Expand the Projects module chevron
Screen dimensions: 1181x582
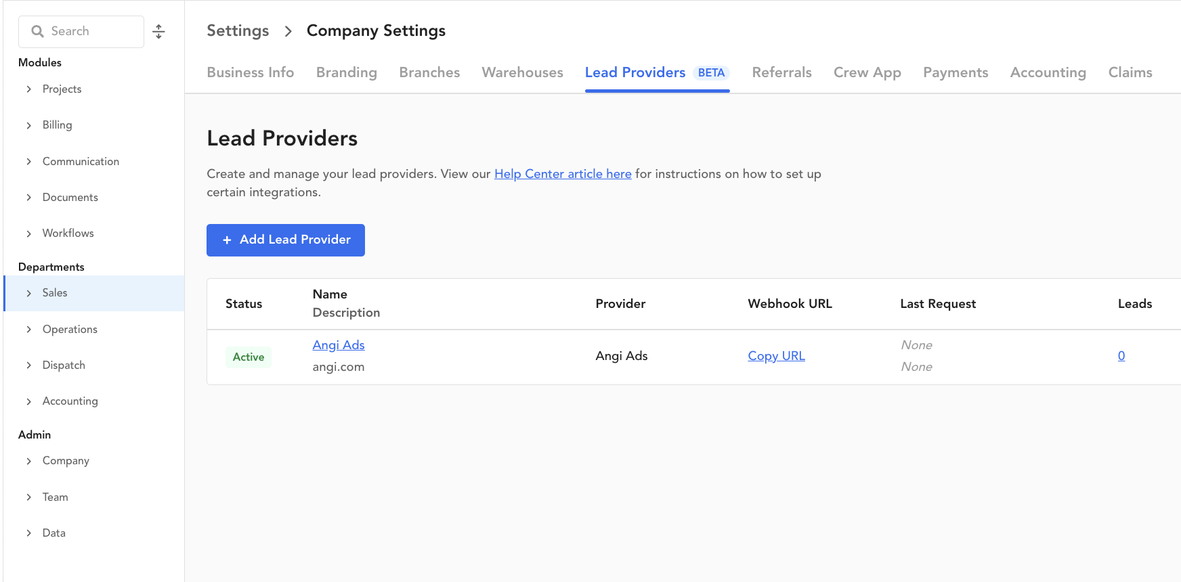click(28, 89)
